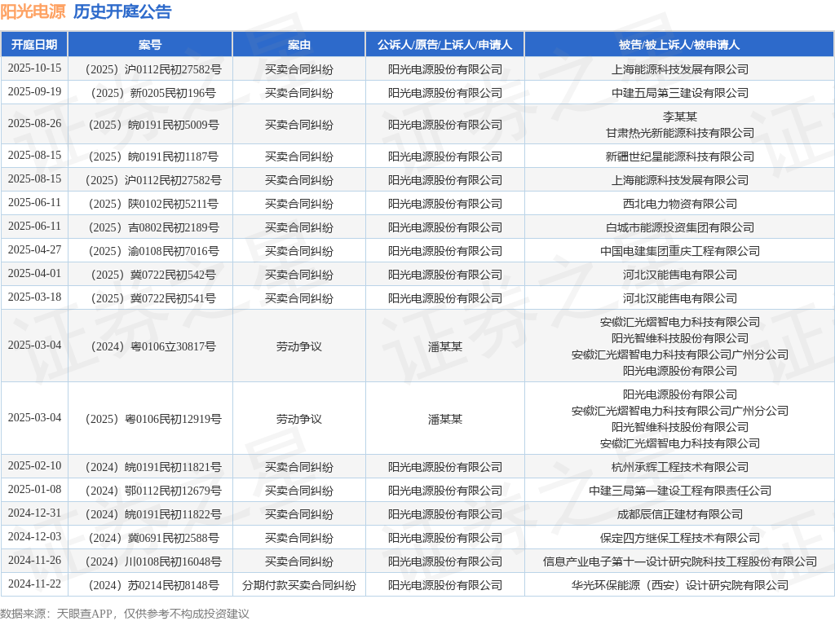Select case number (2024)粤0106立30817号
835x621 pixels.
pyautogui.click(x=153, y=346)
